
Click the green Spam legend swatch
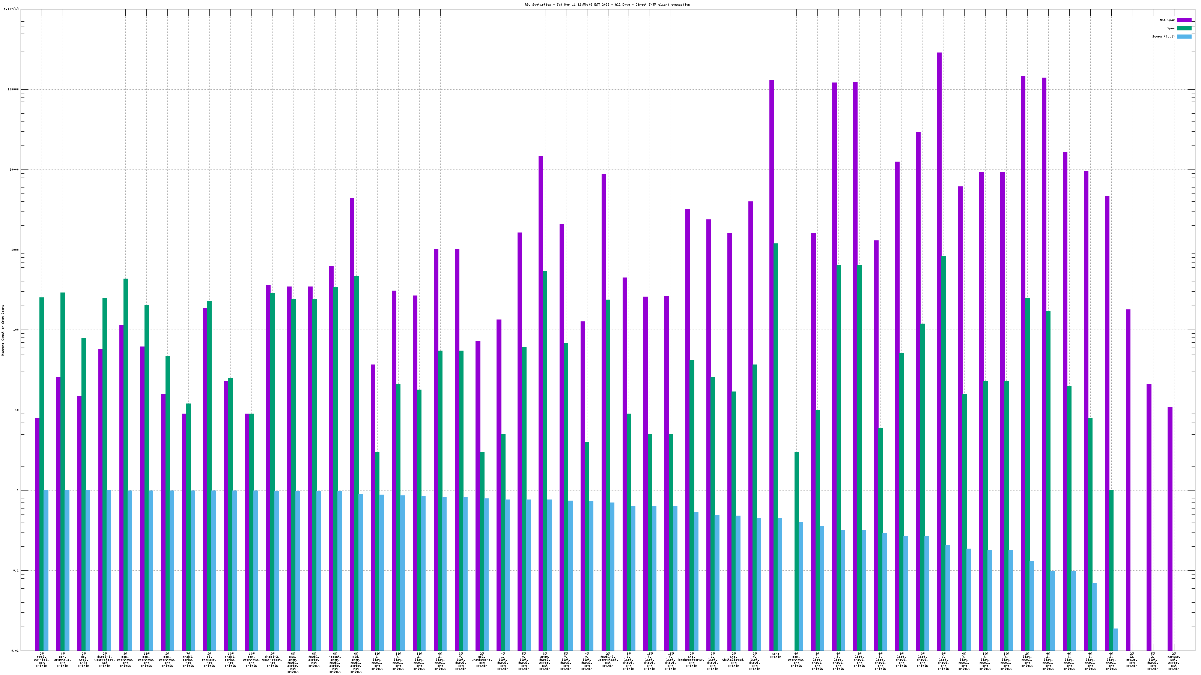pyautogui.click(x=1184, y=28)
